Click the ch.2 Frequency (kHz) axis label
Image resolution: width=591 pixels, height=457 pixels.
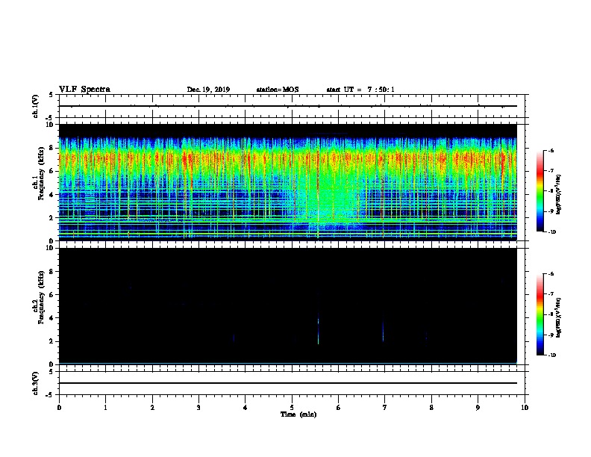point(38,297)
